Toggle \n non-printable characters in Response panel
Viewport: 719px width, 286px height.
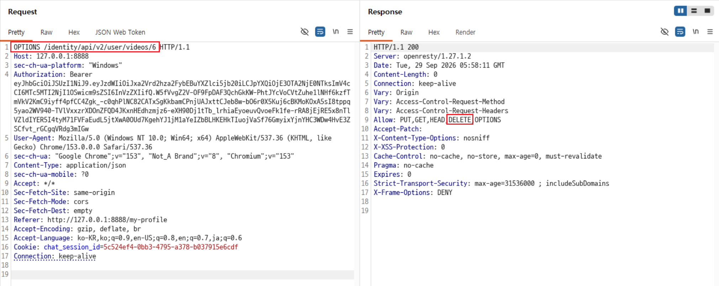point(696,32)
